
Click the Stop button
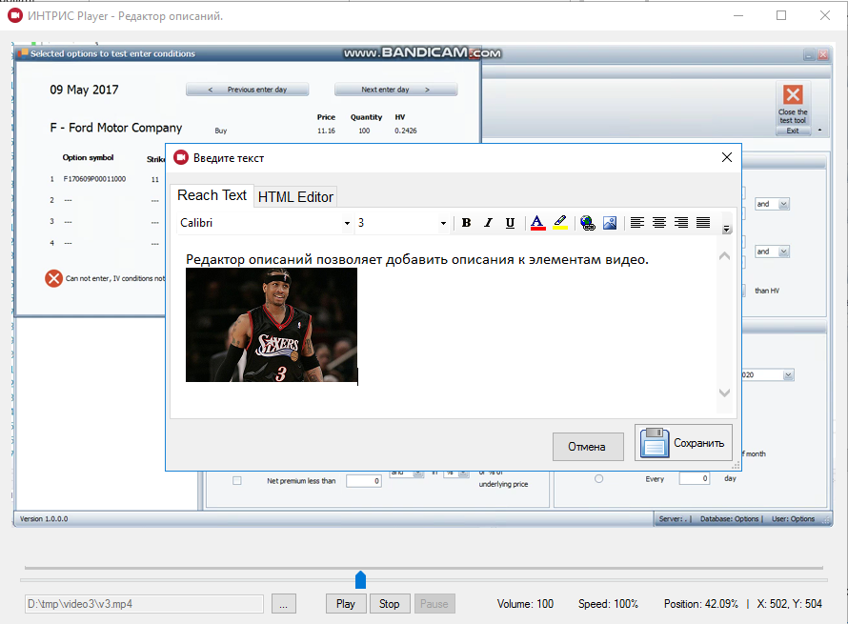pos(390,603)
